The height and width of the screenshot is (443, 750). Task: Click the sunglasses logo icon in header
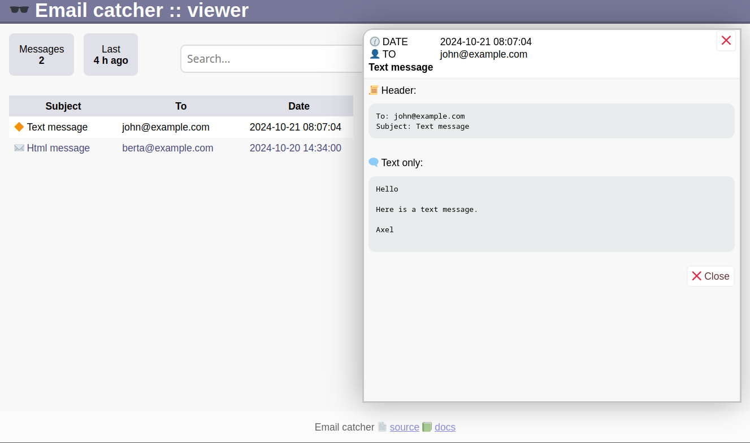19,10
